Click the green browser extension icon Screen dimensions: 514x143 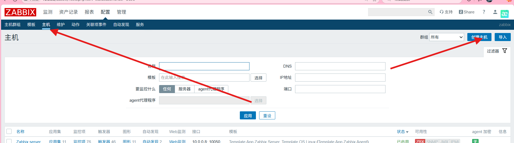pyautogui.click(x=505, y=14)
